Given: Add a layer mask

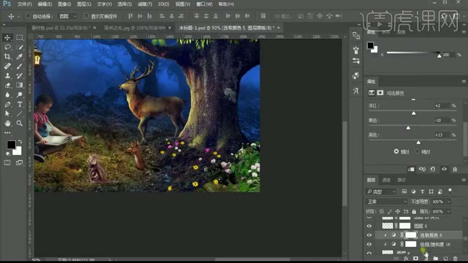Looking at the screenshot, I should 416,259.
